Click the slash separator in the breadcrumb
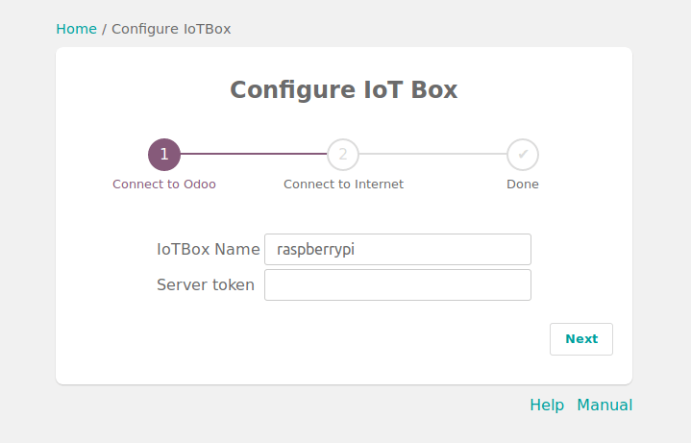The height and width of the screenshot is (443, 691). pyautogui.click(x=104, y=29)
